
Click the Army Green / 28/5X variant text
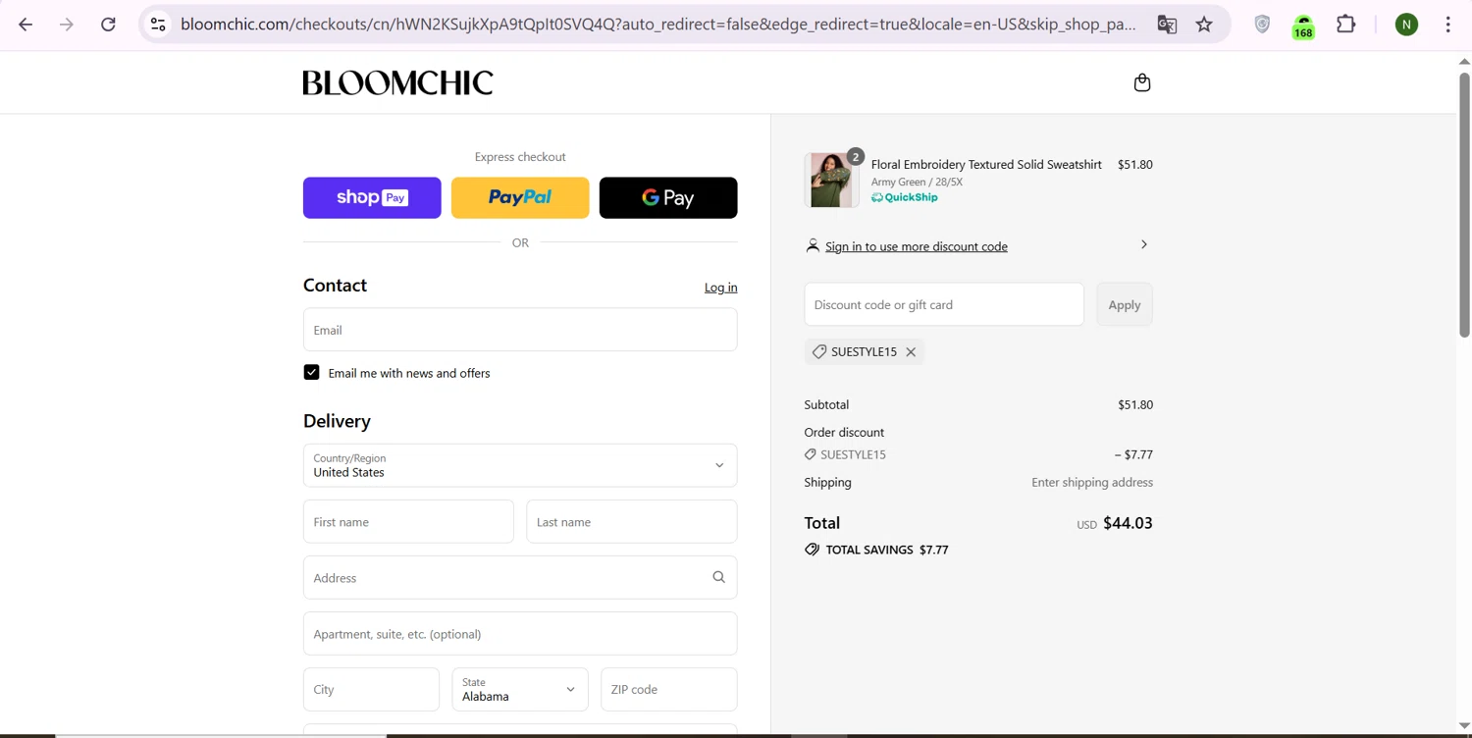click(917, 182)
